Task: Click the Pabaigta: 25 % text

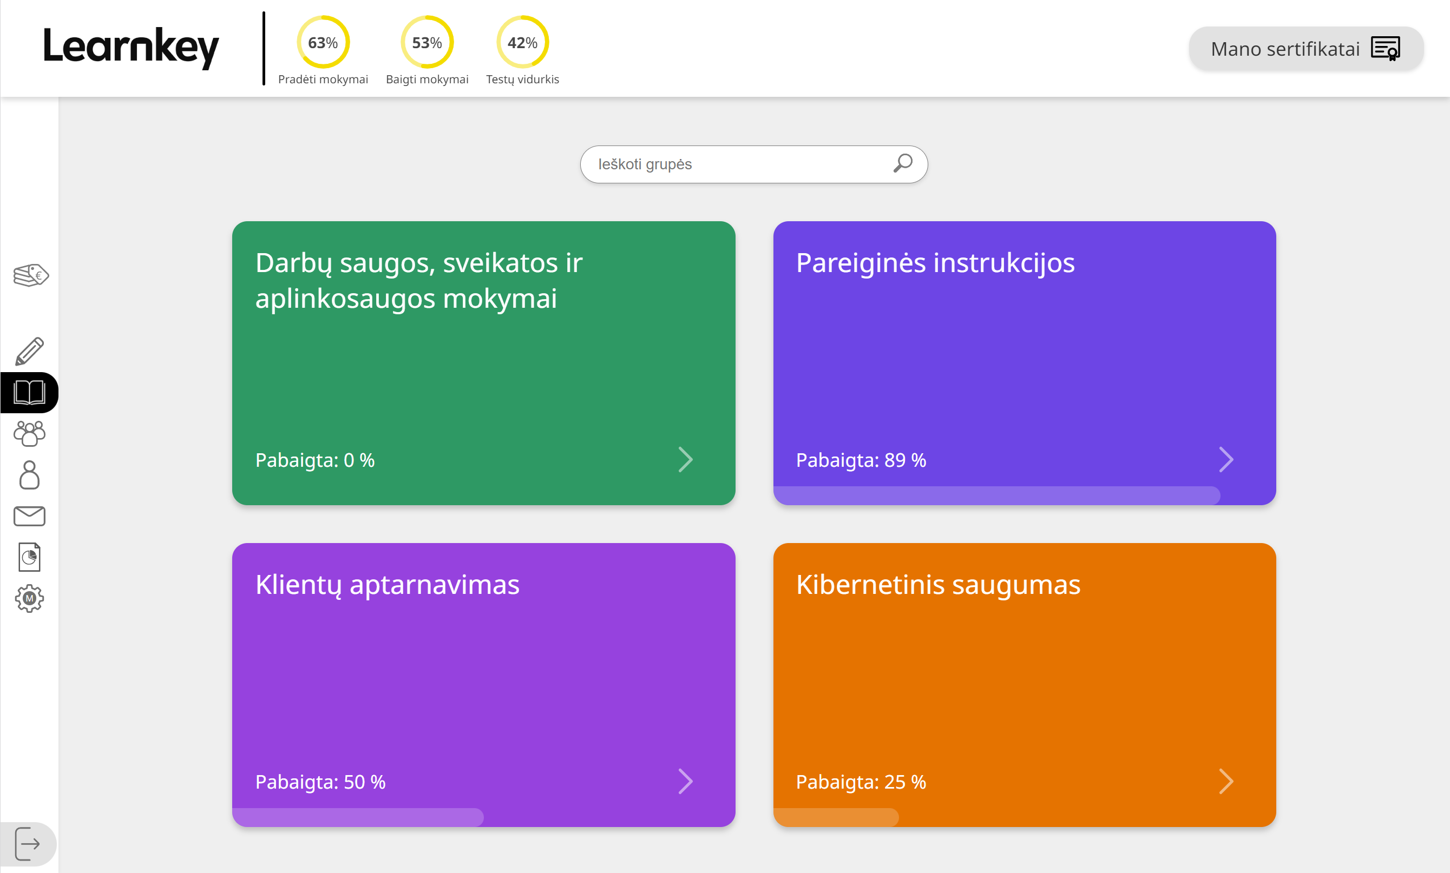Action: click(x=861, y=782)
